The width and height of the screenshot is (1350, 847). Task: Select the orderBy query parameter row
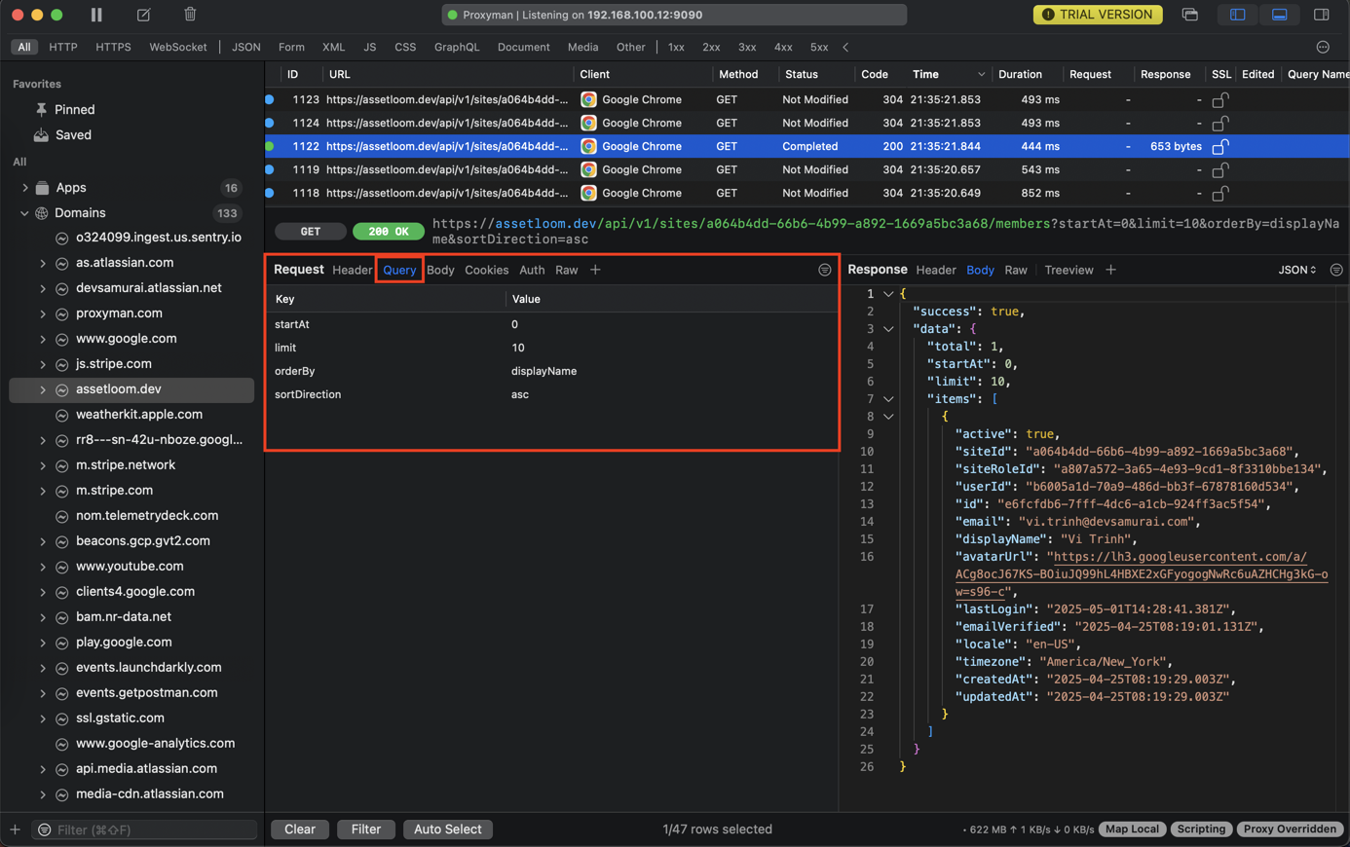(552, 371)
